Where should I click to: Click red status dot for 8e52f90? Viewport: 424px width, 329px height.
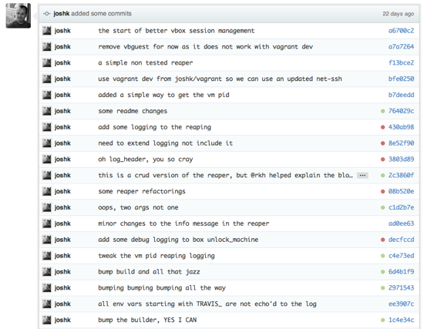382,143
